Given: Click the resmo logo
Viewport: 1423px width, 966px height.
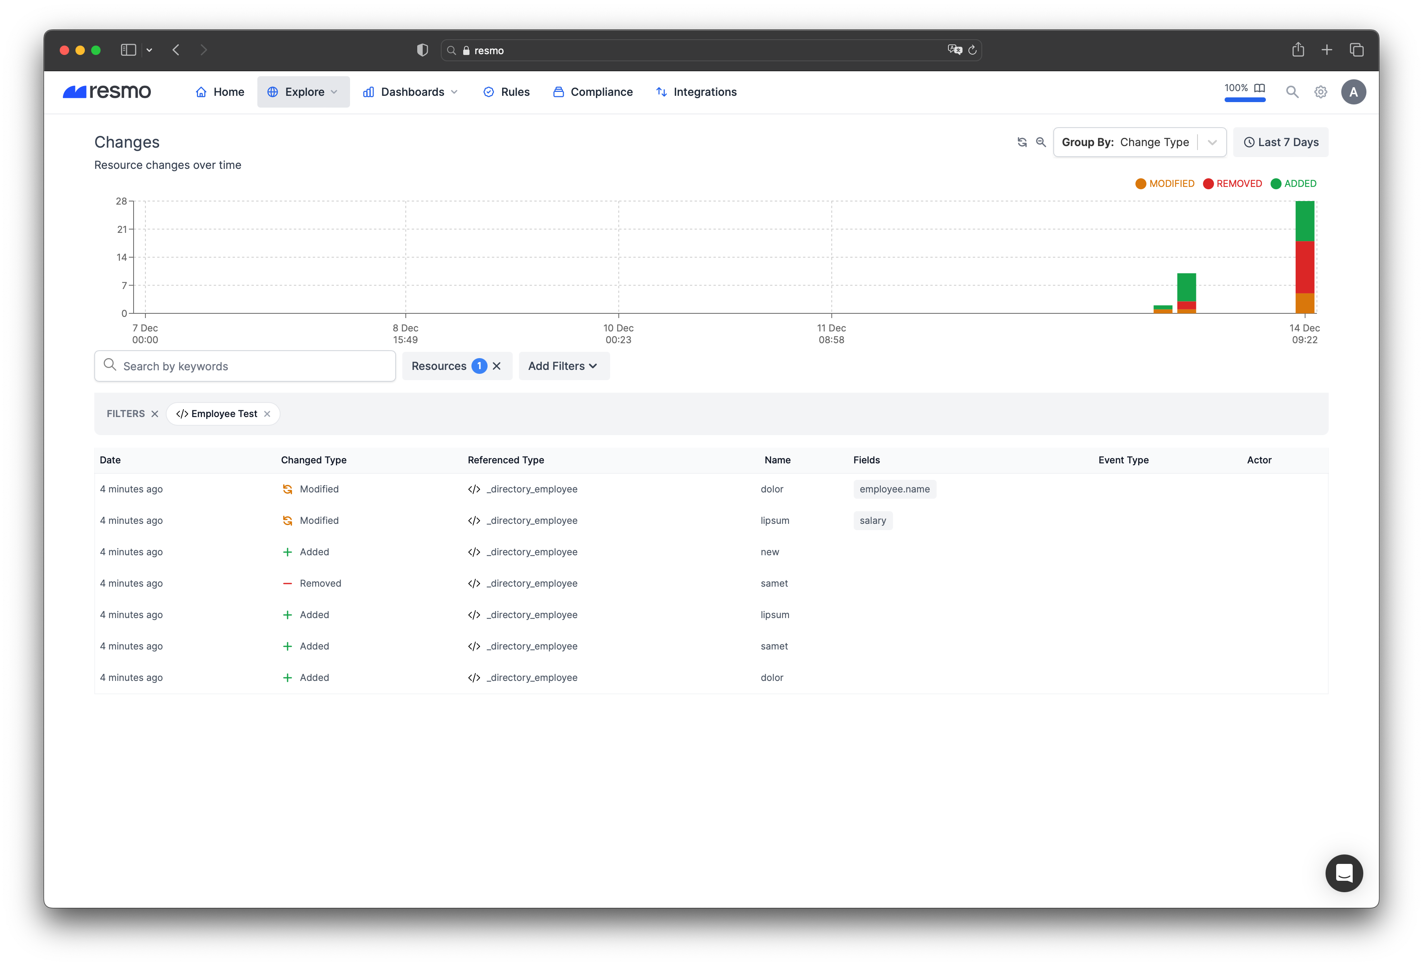Looking at the screenshot, I should [107, 92].
